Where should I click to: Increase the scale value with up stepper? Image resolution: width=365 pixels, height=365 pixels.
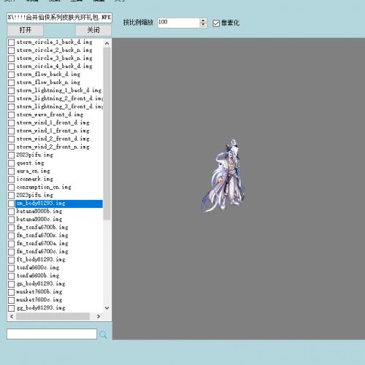click(x=203, y=20)
